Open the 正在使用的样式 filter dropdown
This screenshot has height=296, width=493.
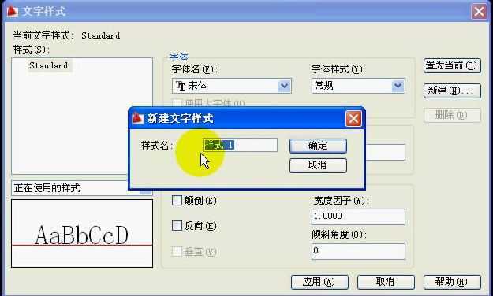82,188
